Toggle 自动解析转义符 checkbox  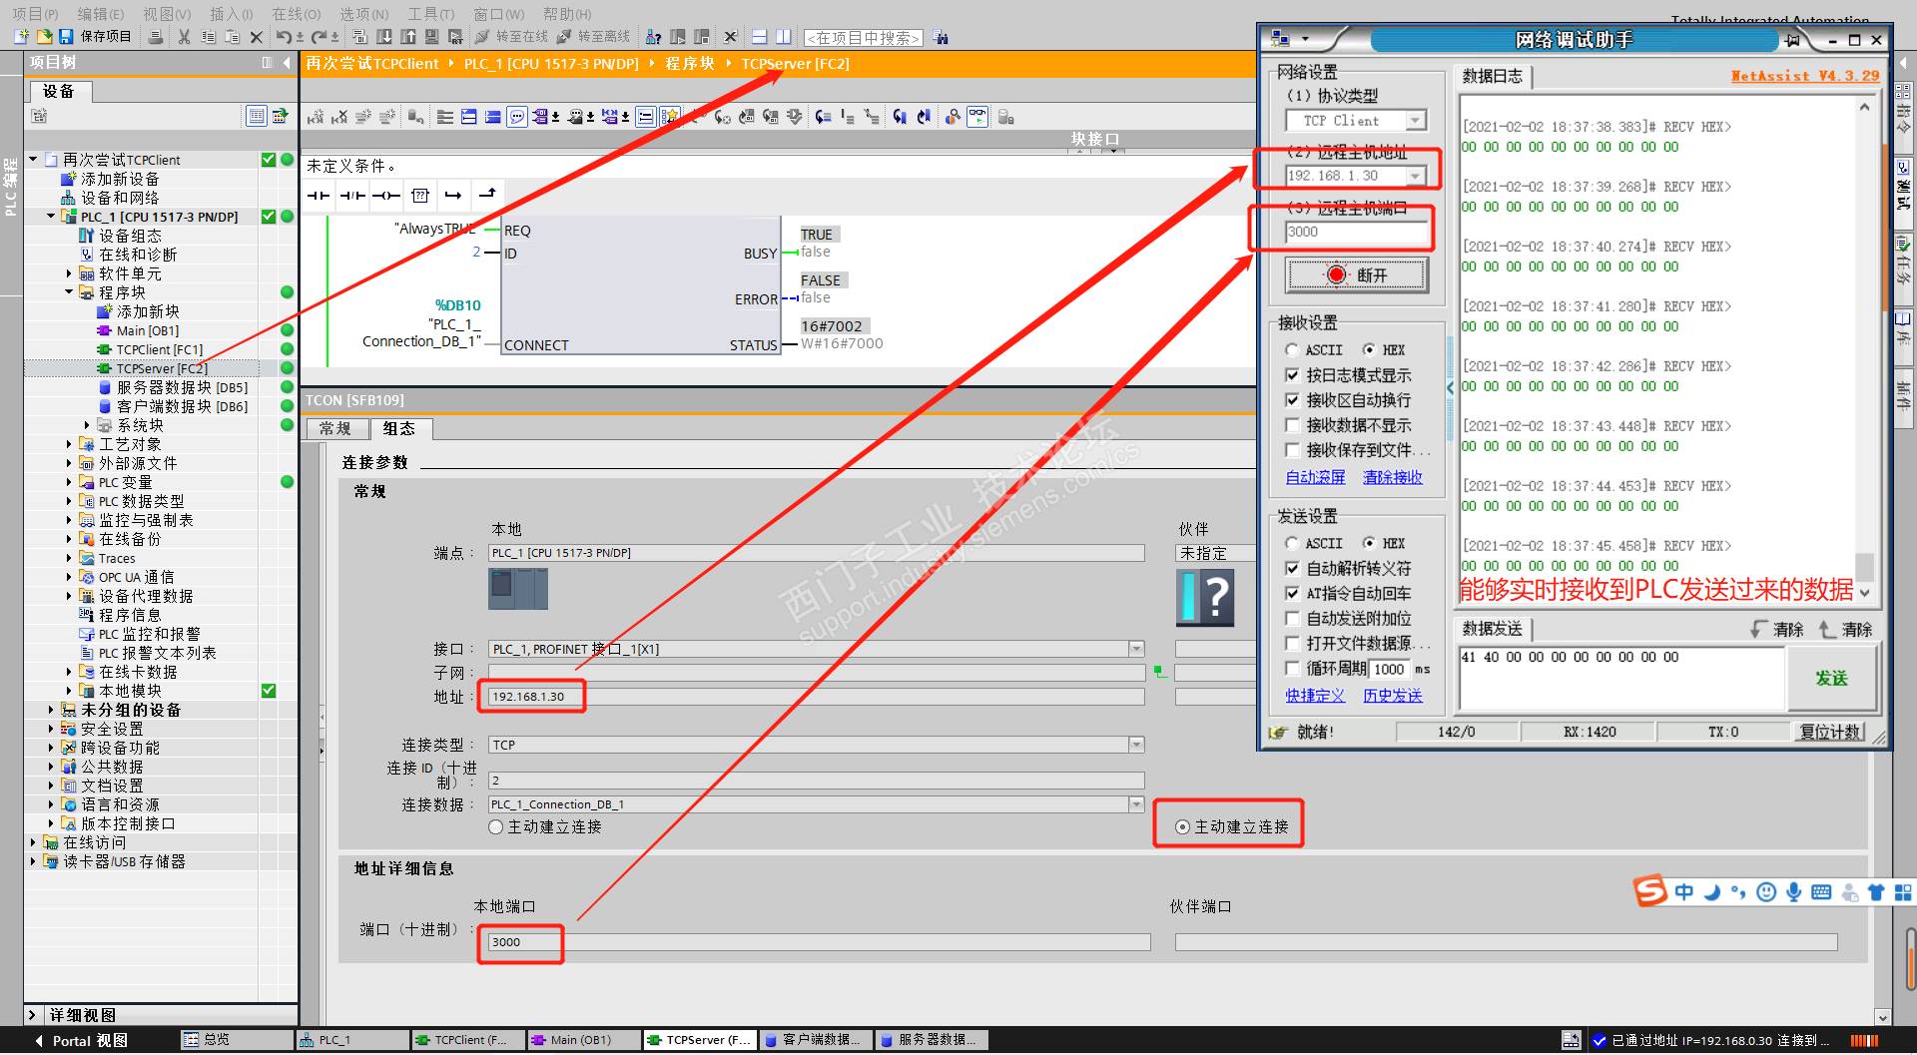point(1292,568)
